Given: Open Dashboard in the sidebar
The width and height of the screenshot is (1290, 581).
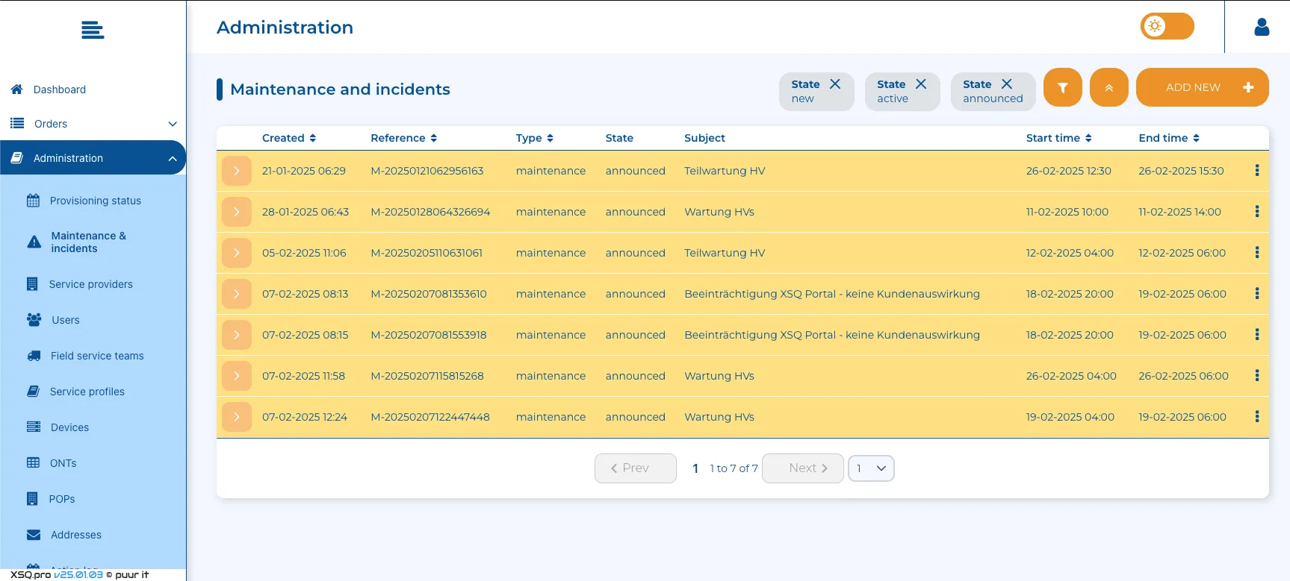Looking at the screenshot, I should [x=60, y=89].
